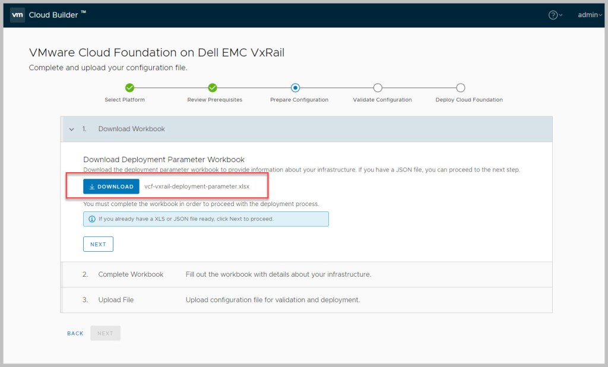Click the Prepare Configuration step label
The width and height of the screenshot is (608, 367).
pos(299,100)
